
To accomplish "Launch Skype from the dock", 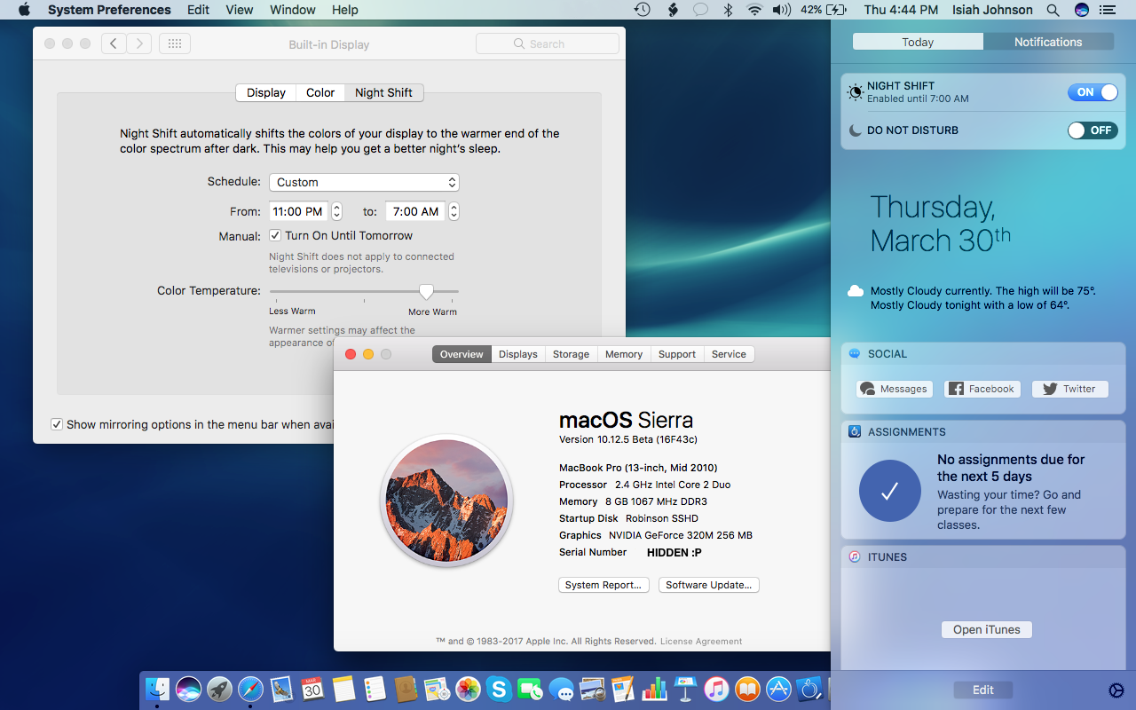I will point(498,689).
